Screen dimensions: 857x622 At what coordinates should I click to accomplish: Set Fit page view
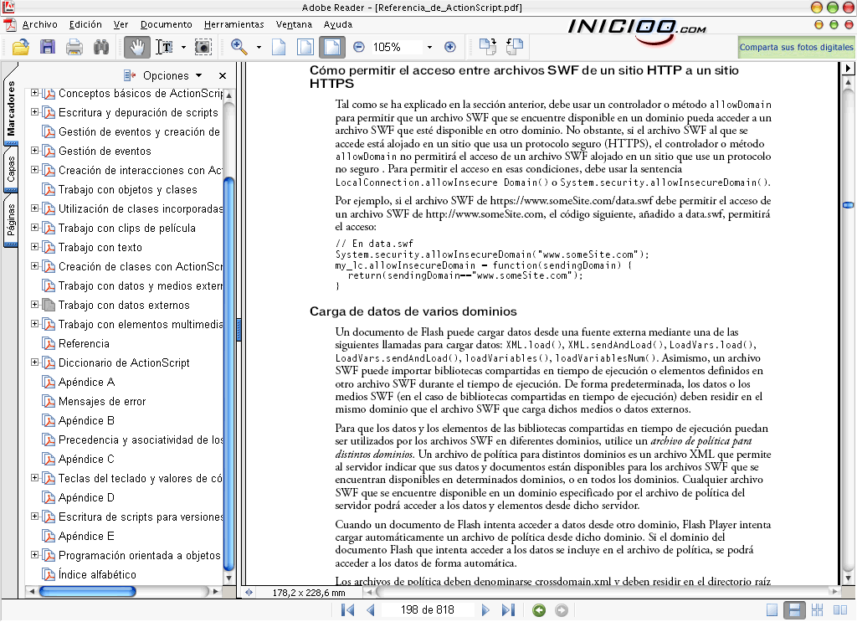(305, 48)
